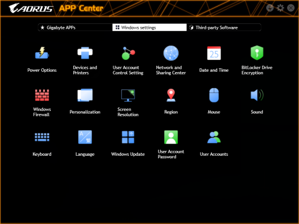Close the APP Center window
The image size is (299, 224).
pos(291,8)
